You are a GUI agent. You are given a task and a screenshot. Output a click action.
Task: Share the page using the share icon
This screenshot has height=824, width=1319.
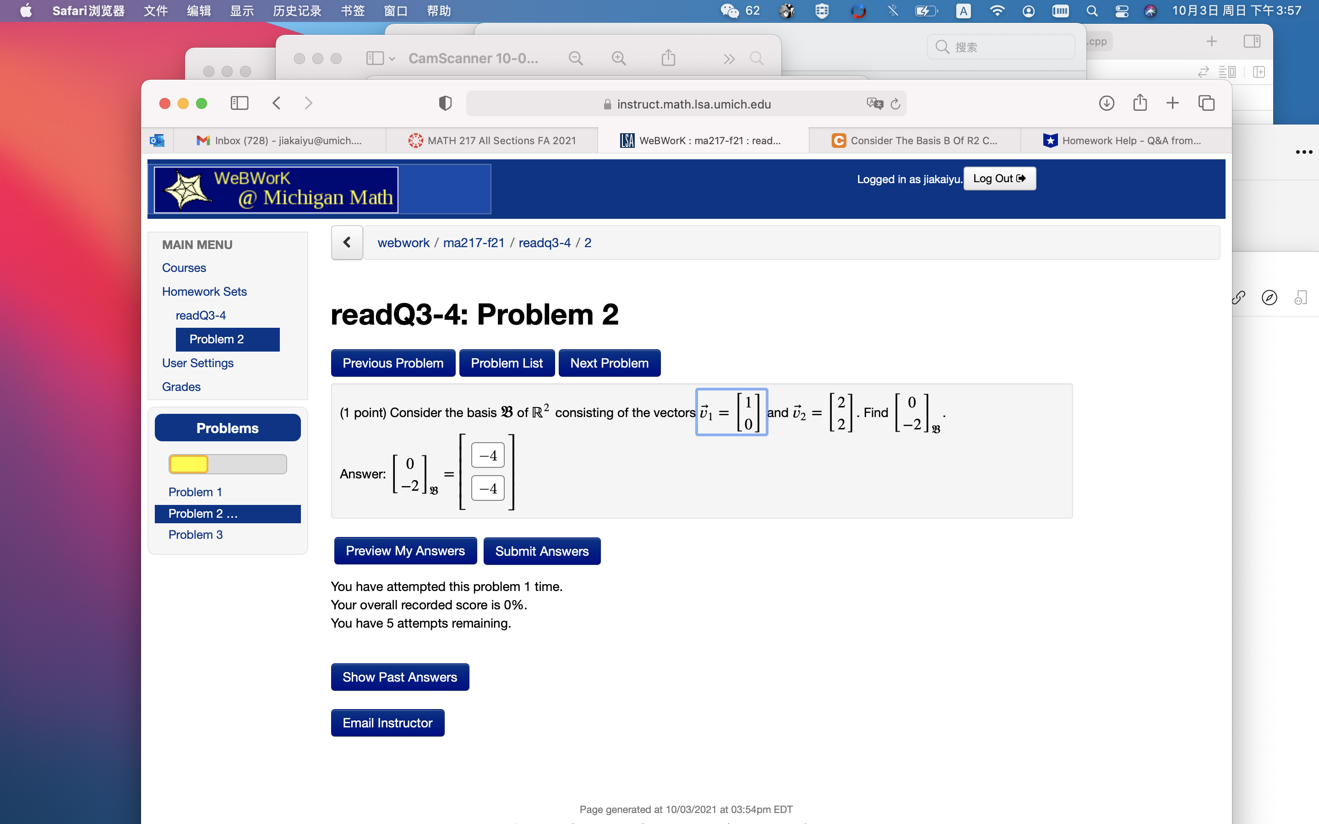tap(1140, 103)
